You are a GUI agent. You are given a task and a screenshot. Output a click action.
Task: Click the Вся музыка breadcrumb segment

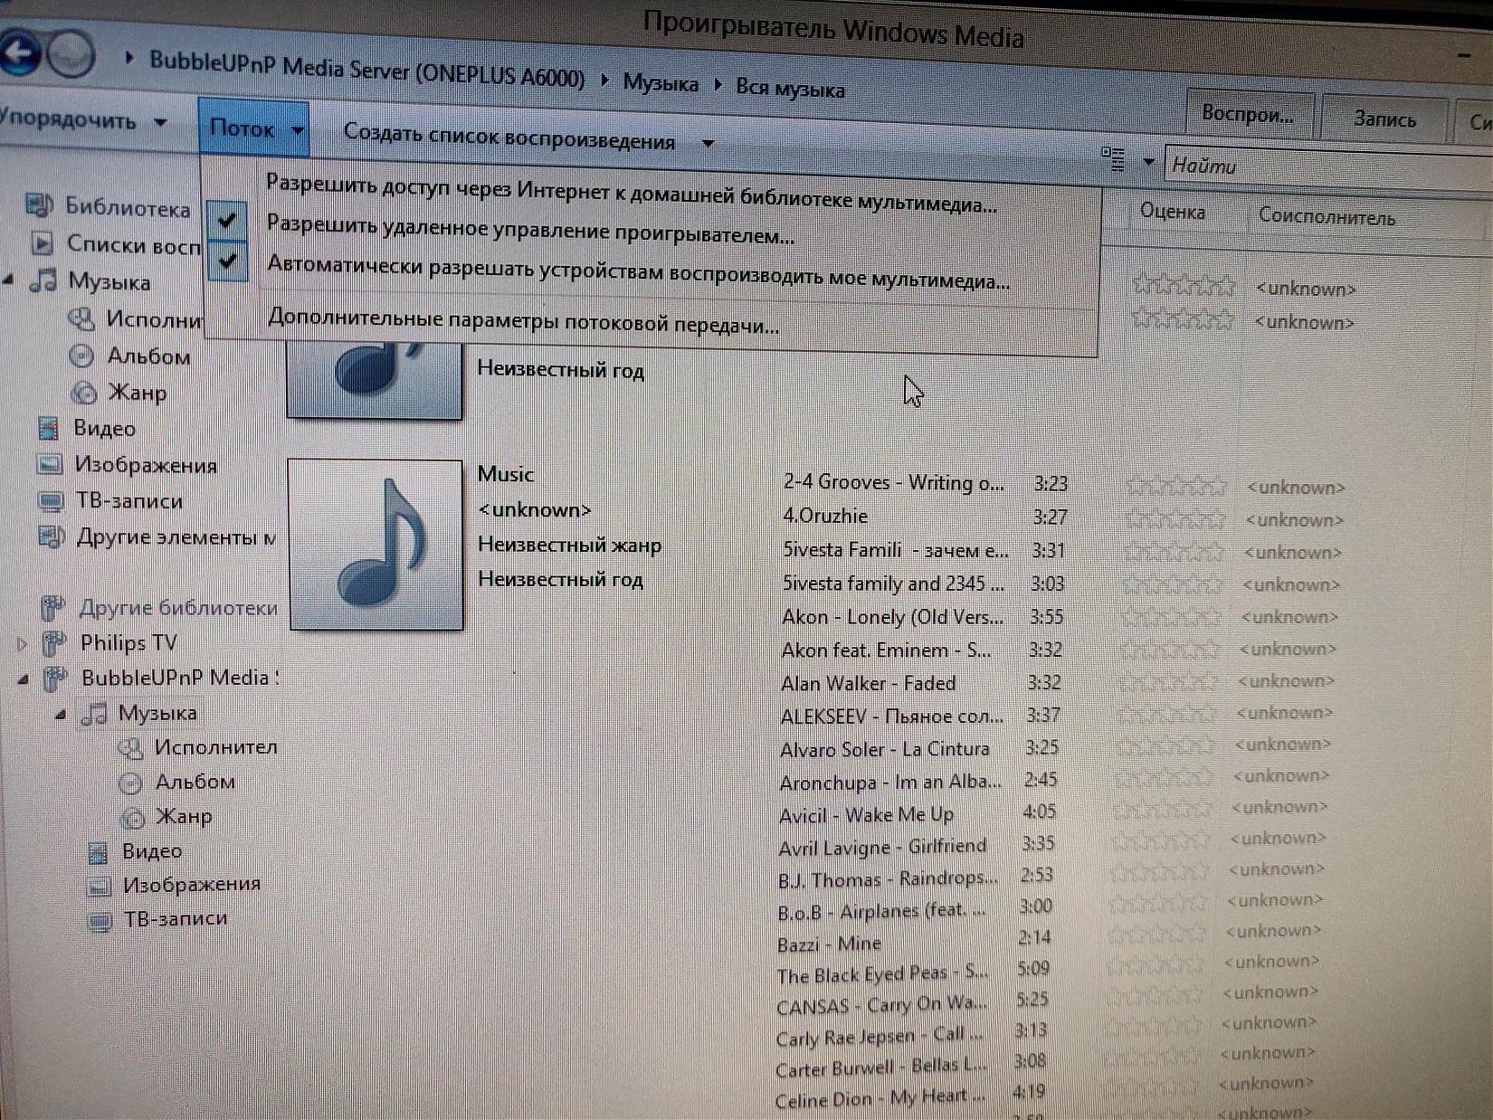pos(790,88)
